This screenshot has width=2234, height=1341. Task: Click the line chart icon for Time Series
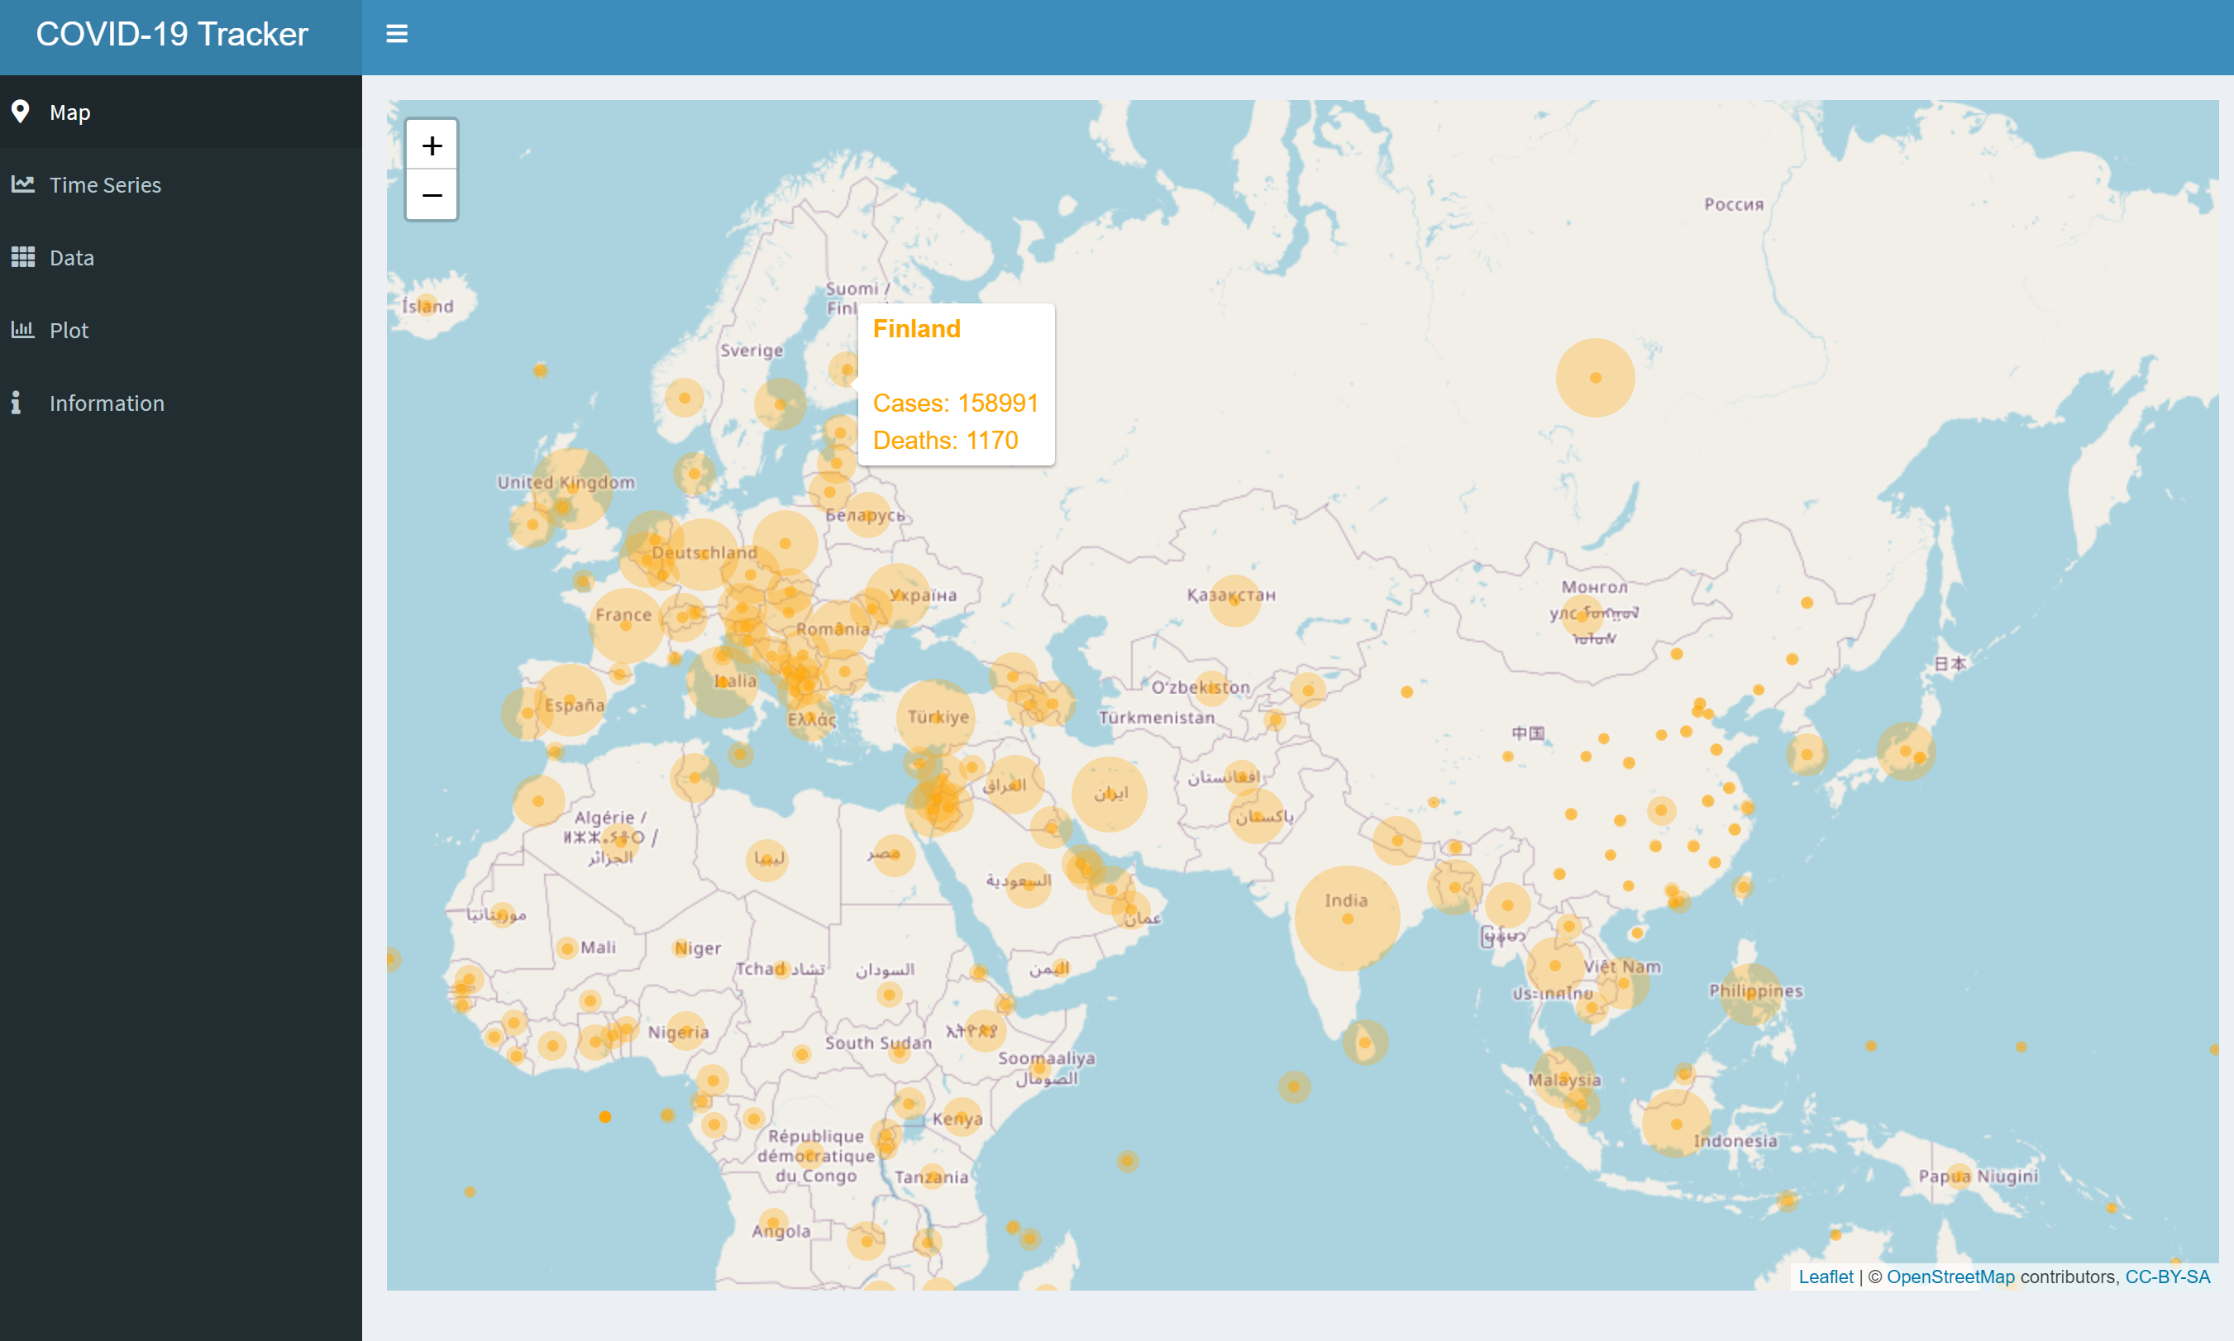tap(22, 184)
